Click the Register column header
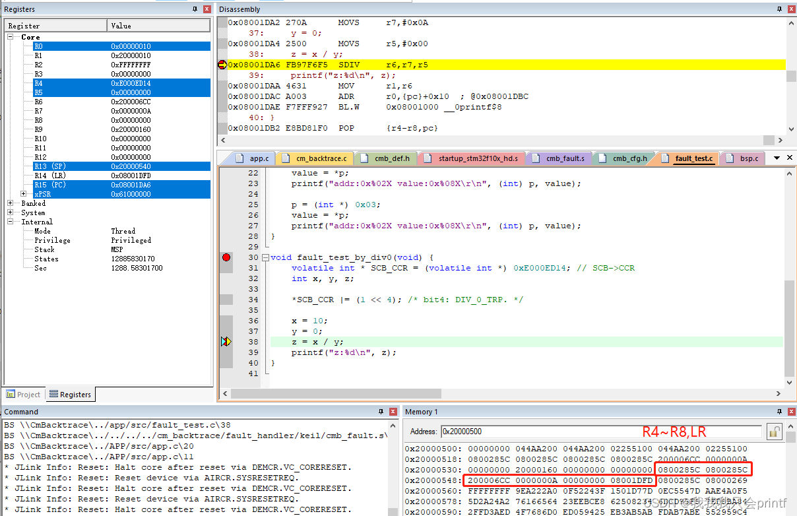Screen dimensions: 797x516 56,26
